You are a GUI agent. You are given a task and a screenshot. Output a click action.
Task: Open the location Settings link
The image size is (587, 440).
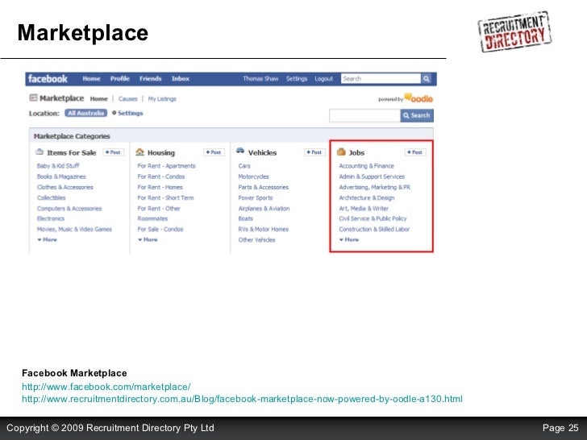point(131,113)
